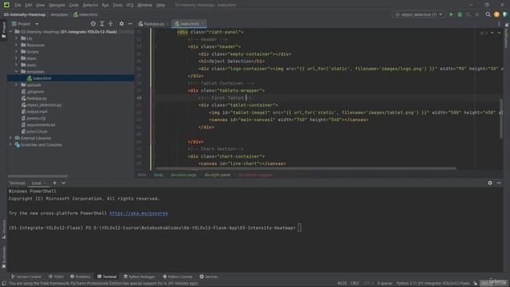This screenshot has width=510, height=287.
Task: Select object_detection.py in project tree
Action: pyautogui.click(x=44, y=105)
